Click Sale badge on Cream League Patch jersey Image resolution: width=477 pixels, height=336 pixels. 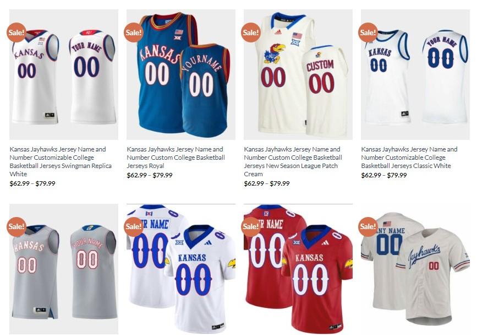click(x=251, y=32)
